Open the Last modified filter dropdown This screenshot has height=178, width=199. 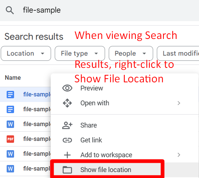click(178, 53)
